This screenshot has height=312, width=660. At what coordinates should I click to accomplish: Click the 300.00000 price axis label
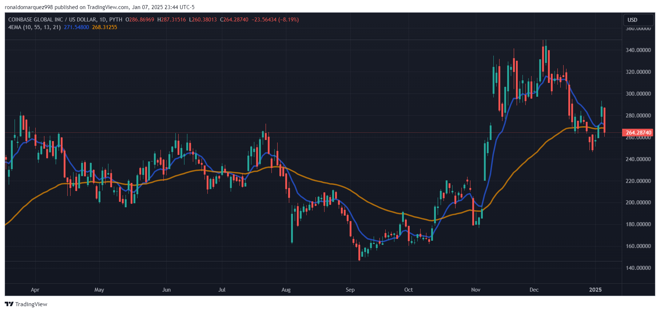click(638, 94)
